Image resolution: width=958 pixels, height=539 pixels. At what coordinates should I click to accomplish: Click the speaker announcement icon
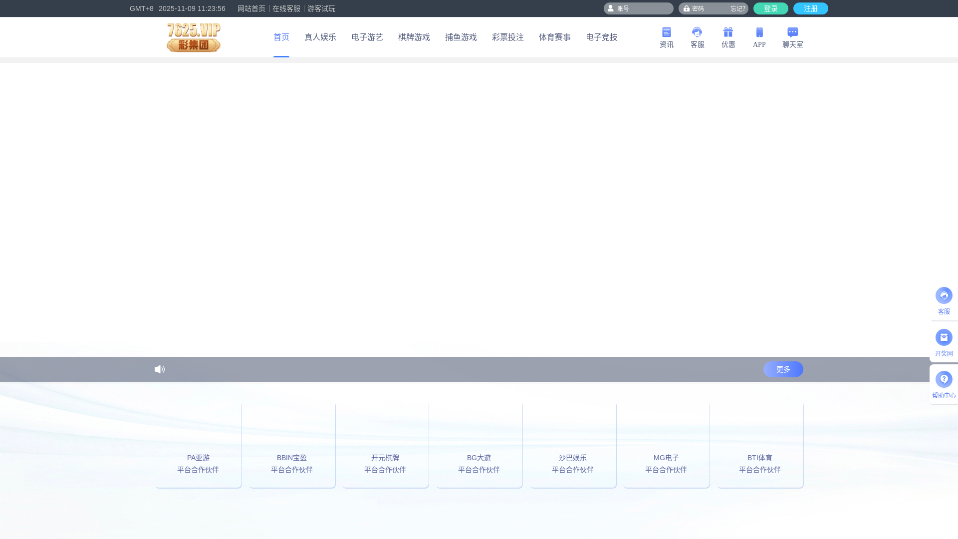tap(160, 369)
